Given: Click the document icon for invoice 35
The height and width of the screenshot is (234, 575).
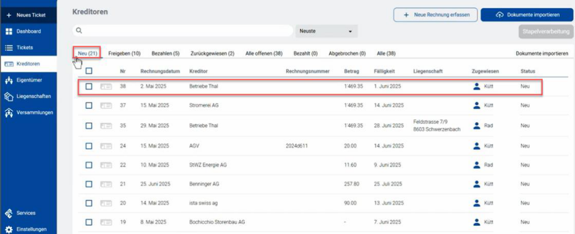Looking at the screenshot, I should pyautogui.click(x=106, y=125).
